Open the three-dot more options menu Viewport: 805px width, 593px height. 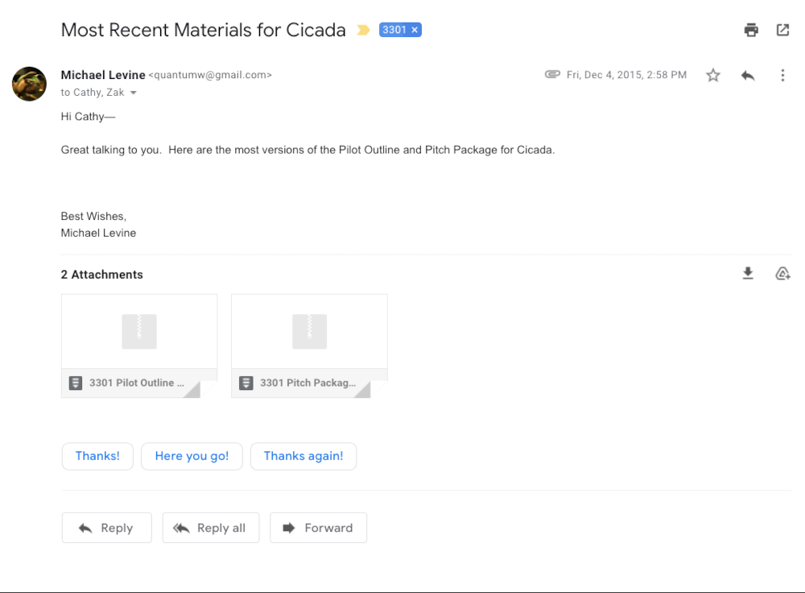(x=782, y=76)
